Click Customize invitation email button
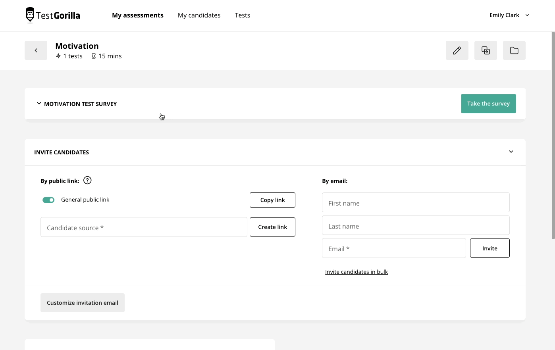The height and width of the screenshot is (350, 555). 83,303
